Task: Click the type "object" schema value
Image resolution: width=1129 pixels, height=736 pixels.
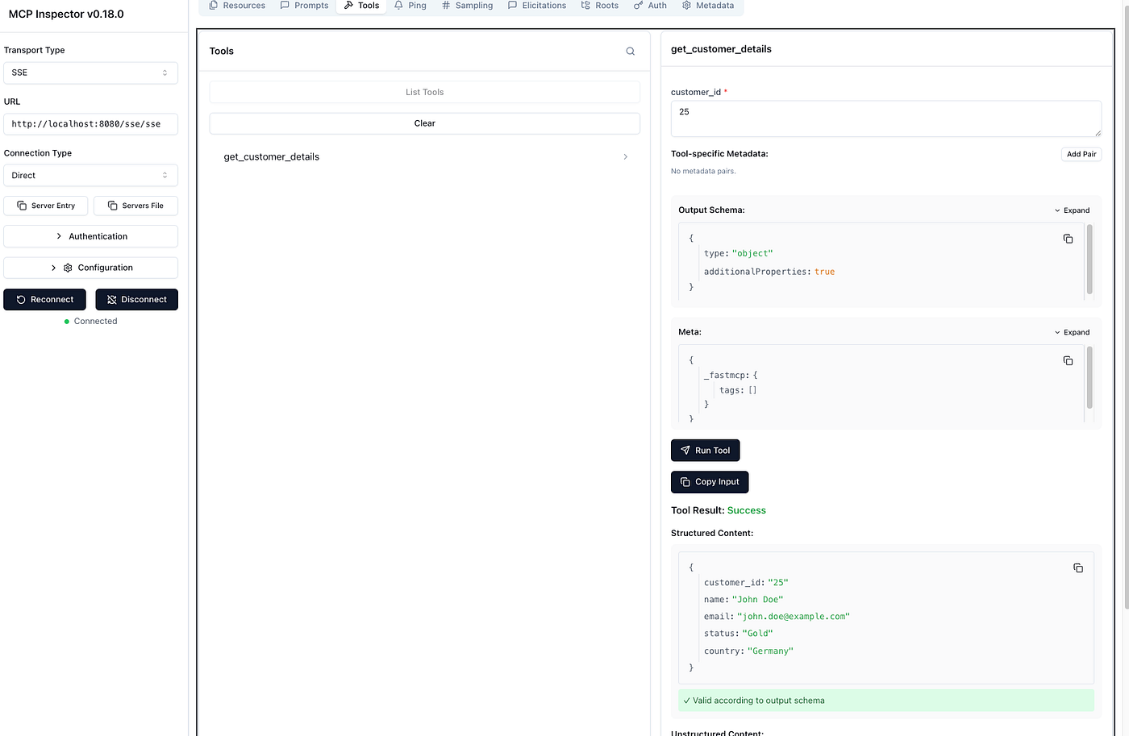Action: (752, 254)
